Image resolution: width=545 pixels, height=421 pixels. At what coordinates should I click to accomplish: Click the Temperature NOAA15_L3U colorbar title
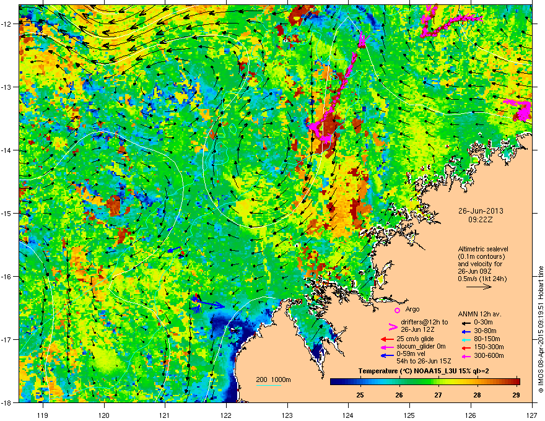424,371
